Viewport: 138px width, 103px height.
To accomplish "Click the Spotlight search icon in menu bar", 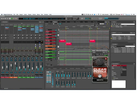I will (132, 15).
